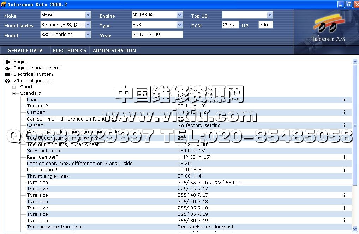Open info icon for Camber row
Viewport: 359px width, 234px height.
(345, 112)
